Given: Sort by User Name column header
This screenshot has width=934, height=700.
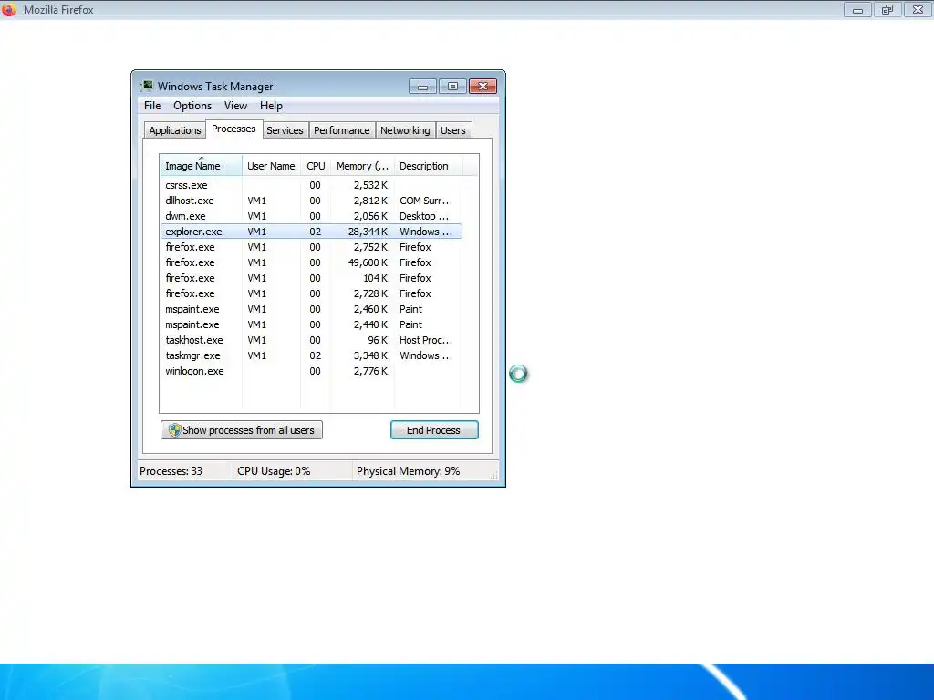Looking at the screenshot, I should (x=271, y=166).
